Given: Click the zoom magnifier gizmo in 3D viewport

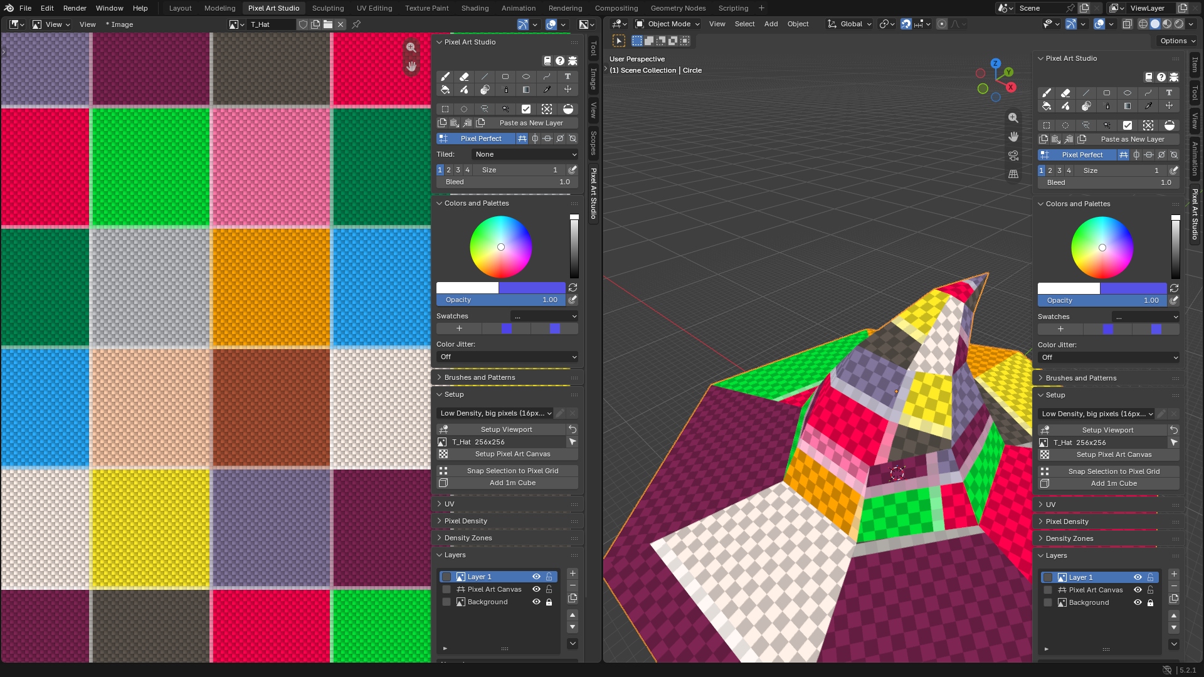Looking at the screenshot, I should tap(1013, 118).
